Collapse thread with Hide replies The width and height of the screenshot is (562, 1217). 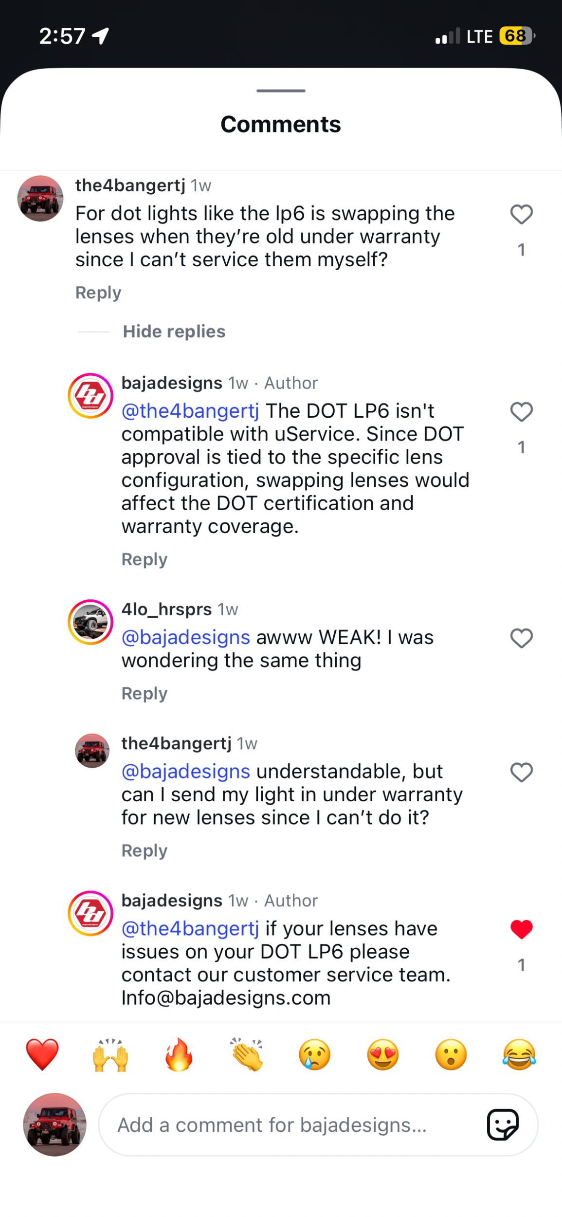point(174,332)
